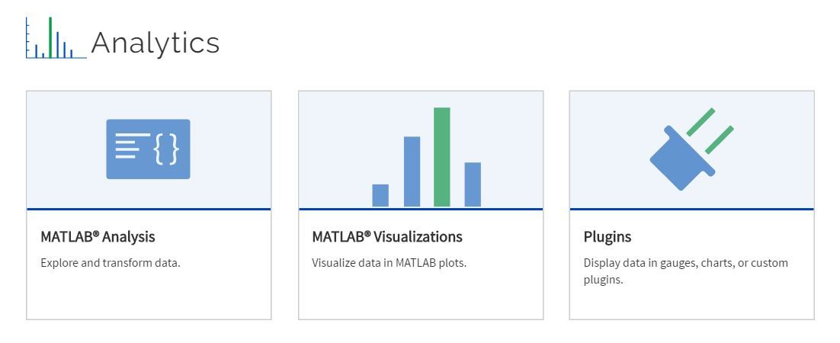Click the second blue bar in Visualizations icon

[412, 171]
